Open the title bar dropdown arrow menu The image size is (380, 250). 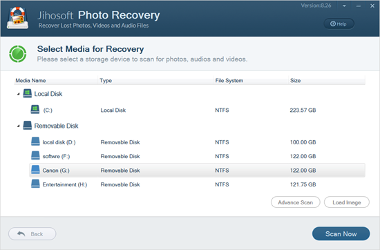(x=344, y=6)
